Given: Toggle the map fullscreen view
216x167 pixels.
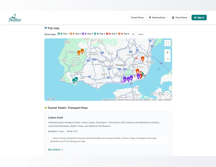Looking at the screenshot, I should pos(167,43).
